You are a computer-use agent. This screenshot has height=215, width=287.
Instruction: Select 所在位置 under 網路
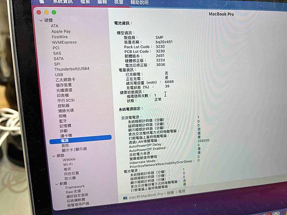coord(72,173)
